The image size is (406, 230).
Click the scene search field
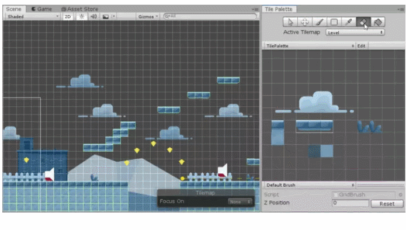(210, 16)
